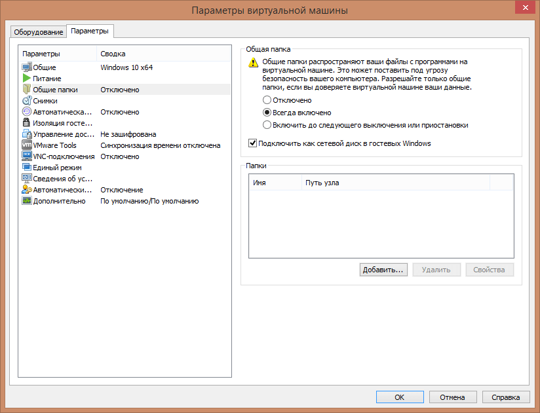Select the Изоляция госте... list entry
This screenshot has height=413, width=540.
[63, 123]
